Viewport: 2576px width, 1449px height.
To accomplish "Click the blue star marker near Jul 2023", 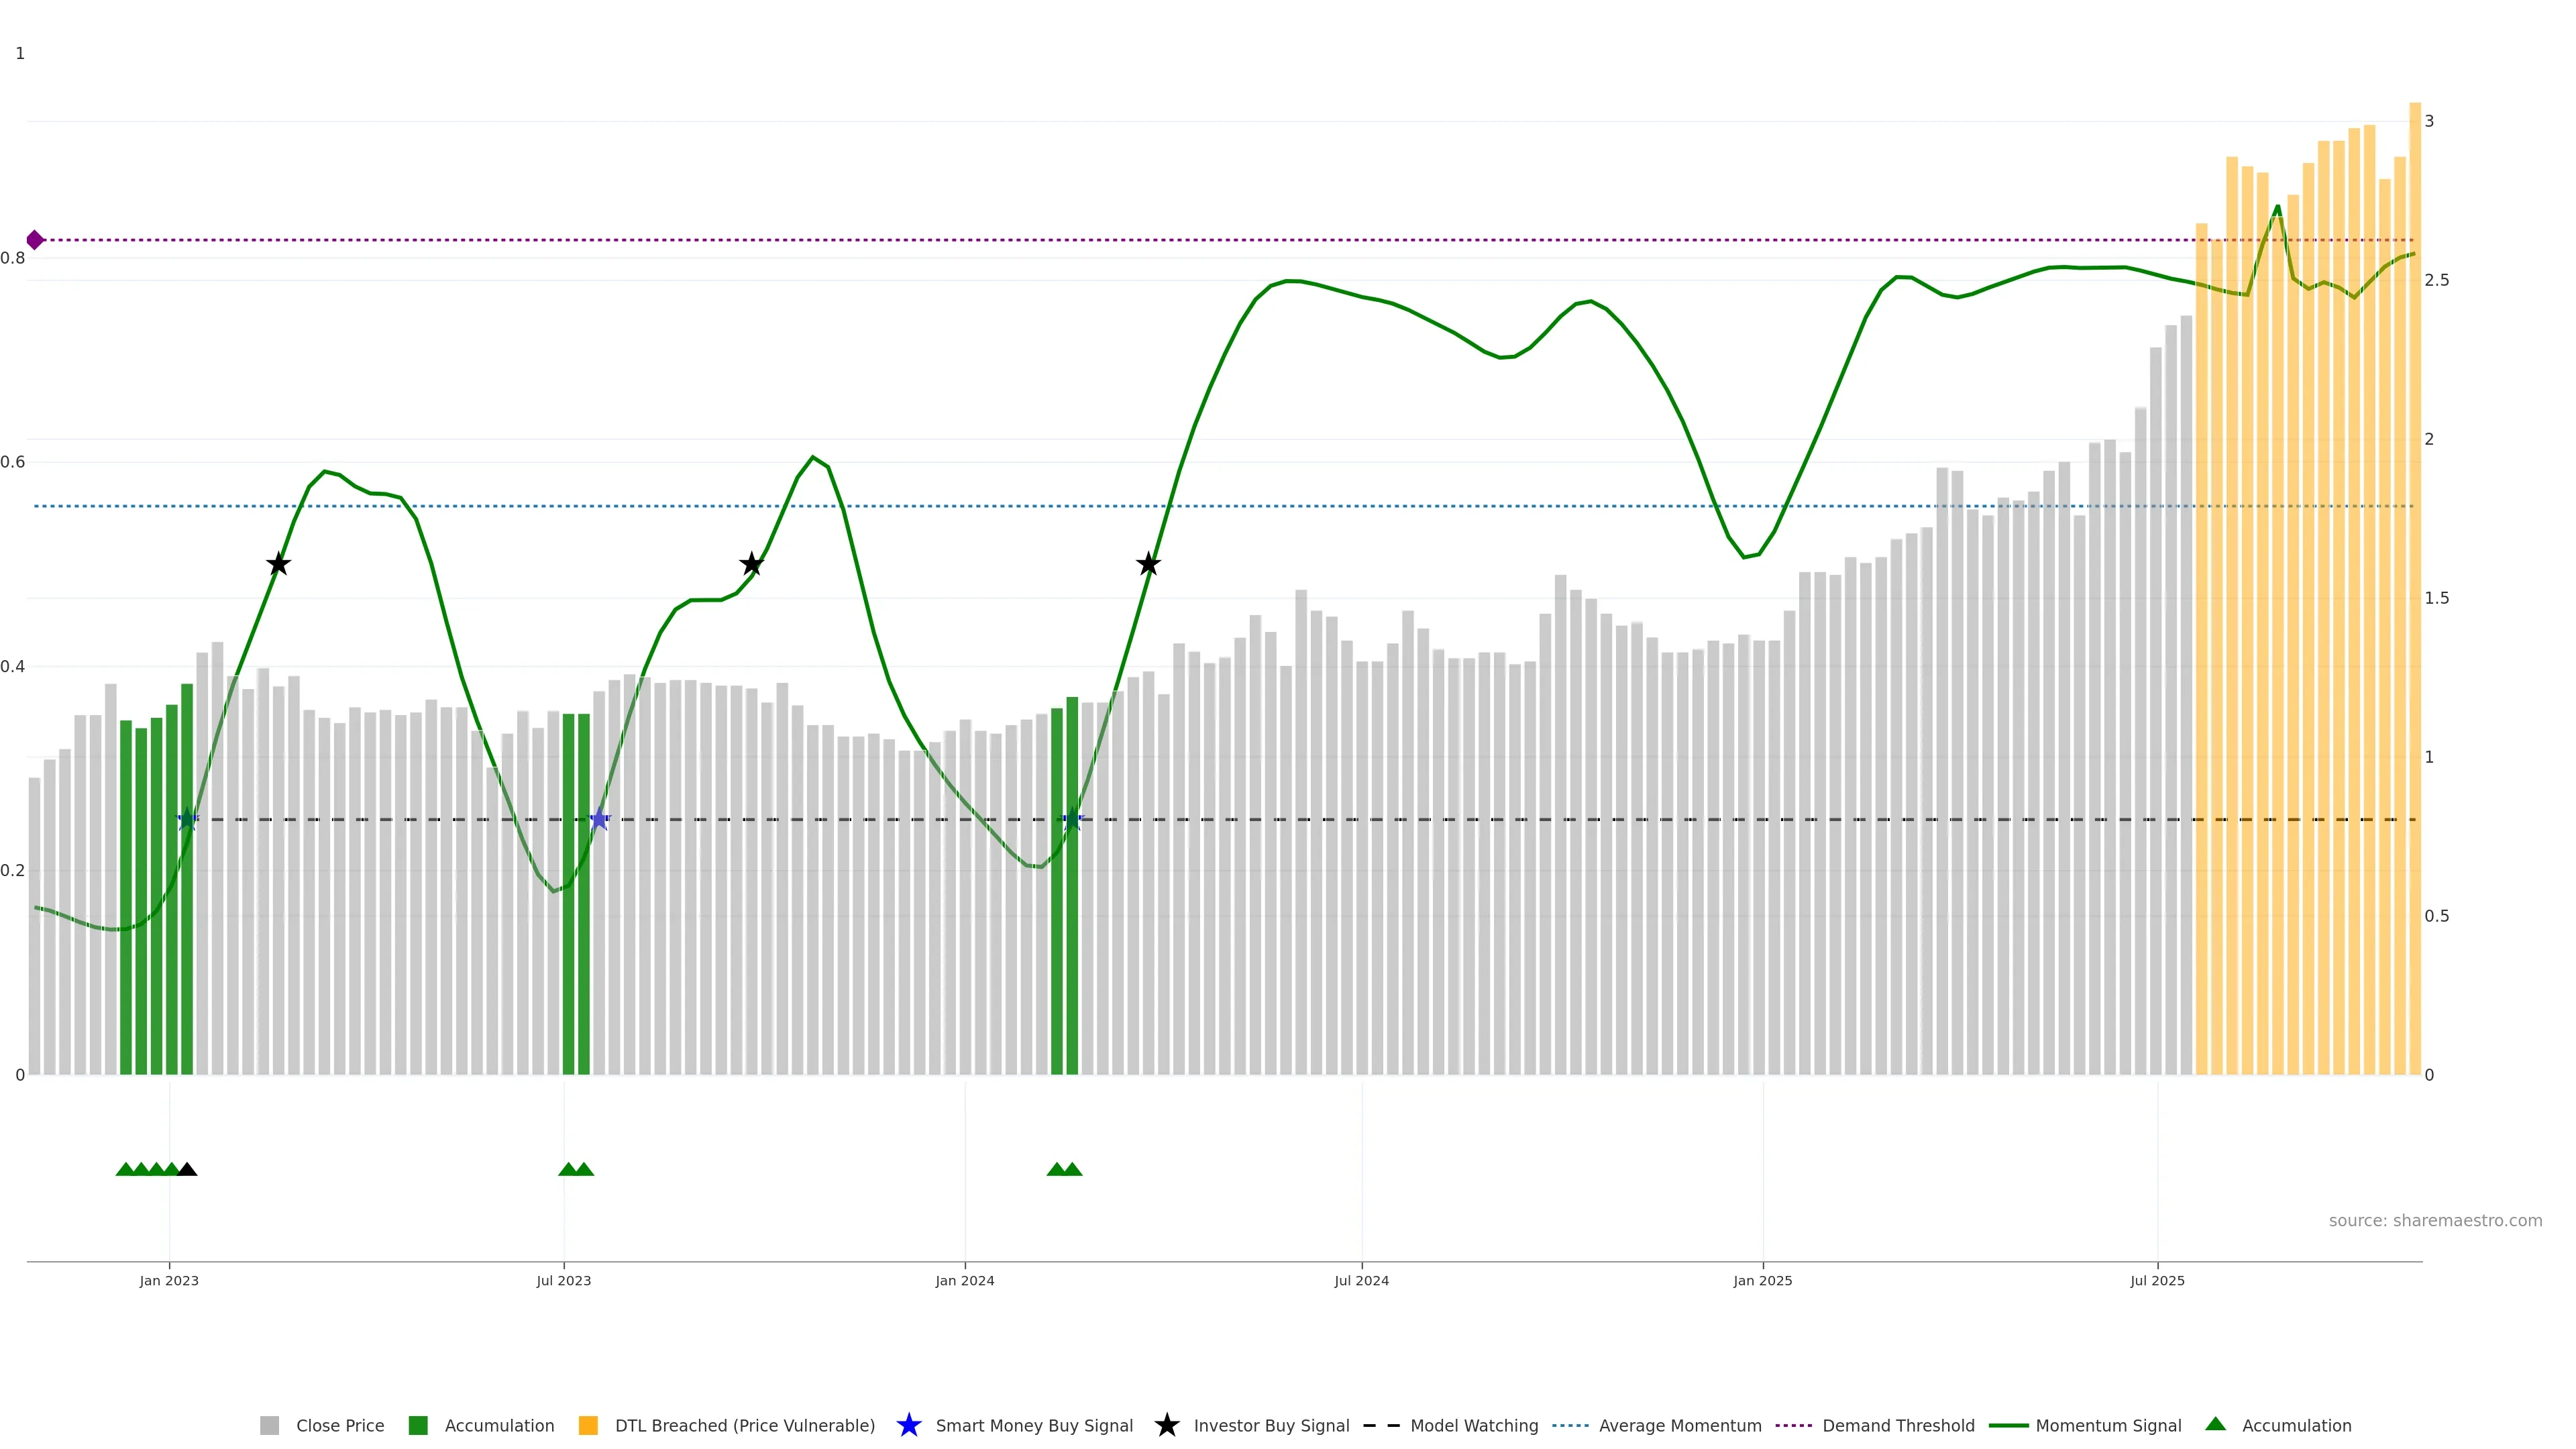I will coord(599,820).
